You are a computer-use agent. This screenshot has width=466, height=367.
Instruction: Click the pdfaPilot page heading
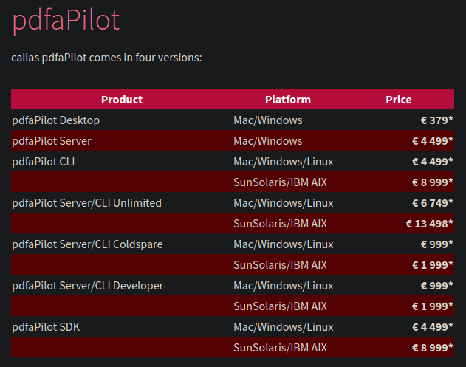pyautogui.click(x=66, y=21)
